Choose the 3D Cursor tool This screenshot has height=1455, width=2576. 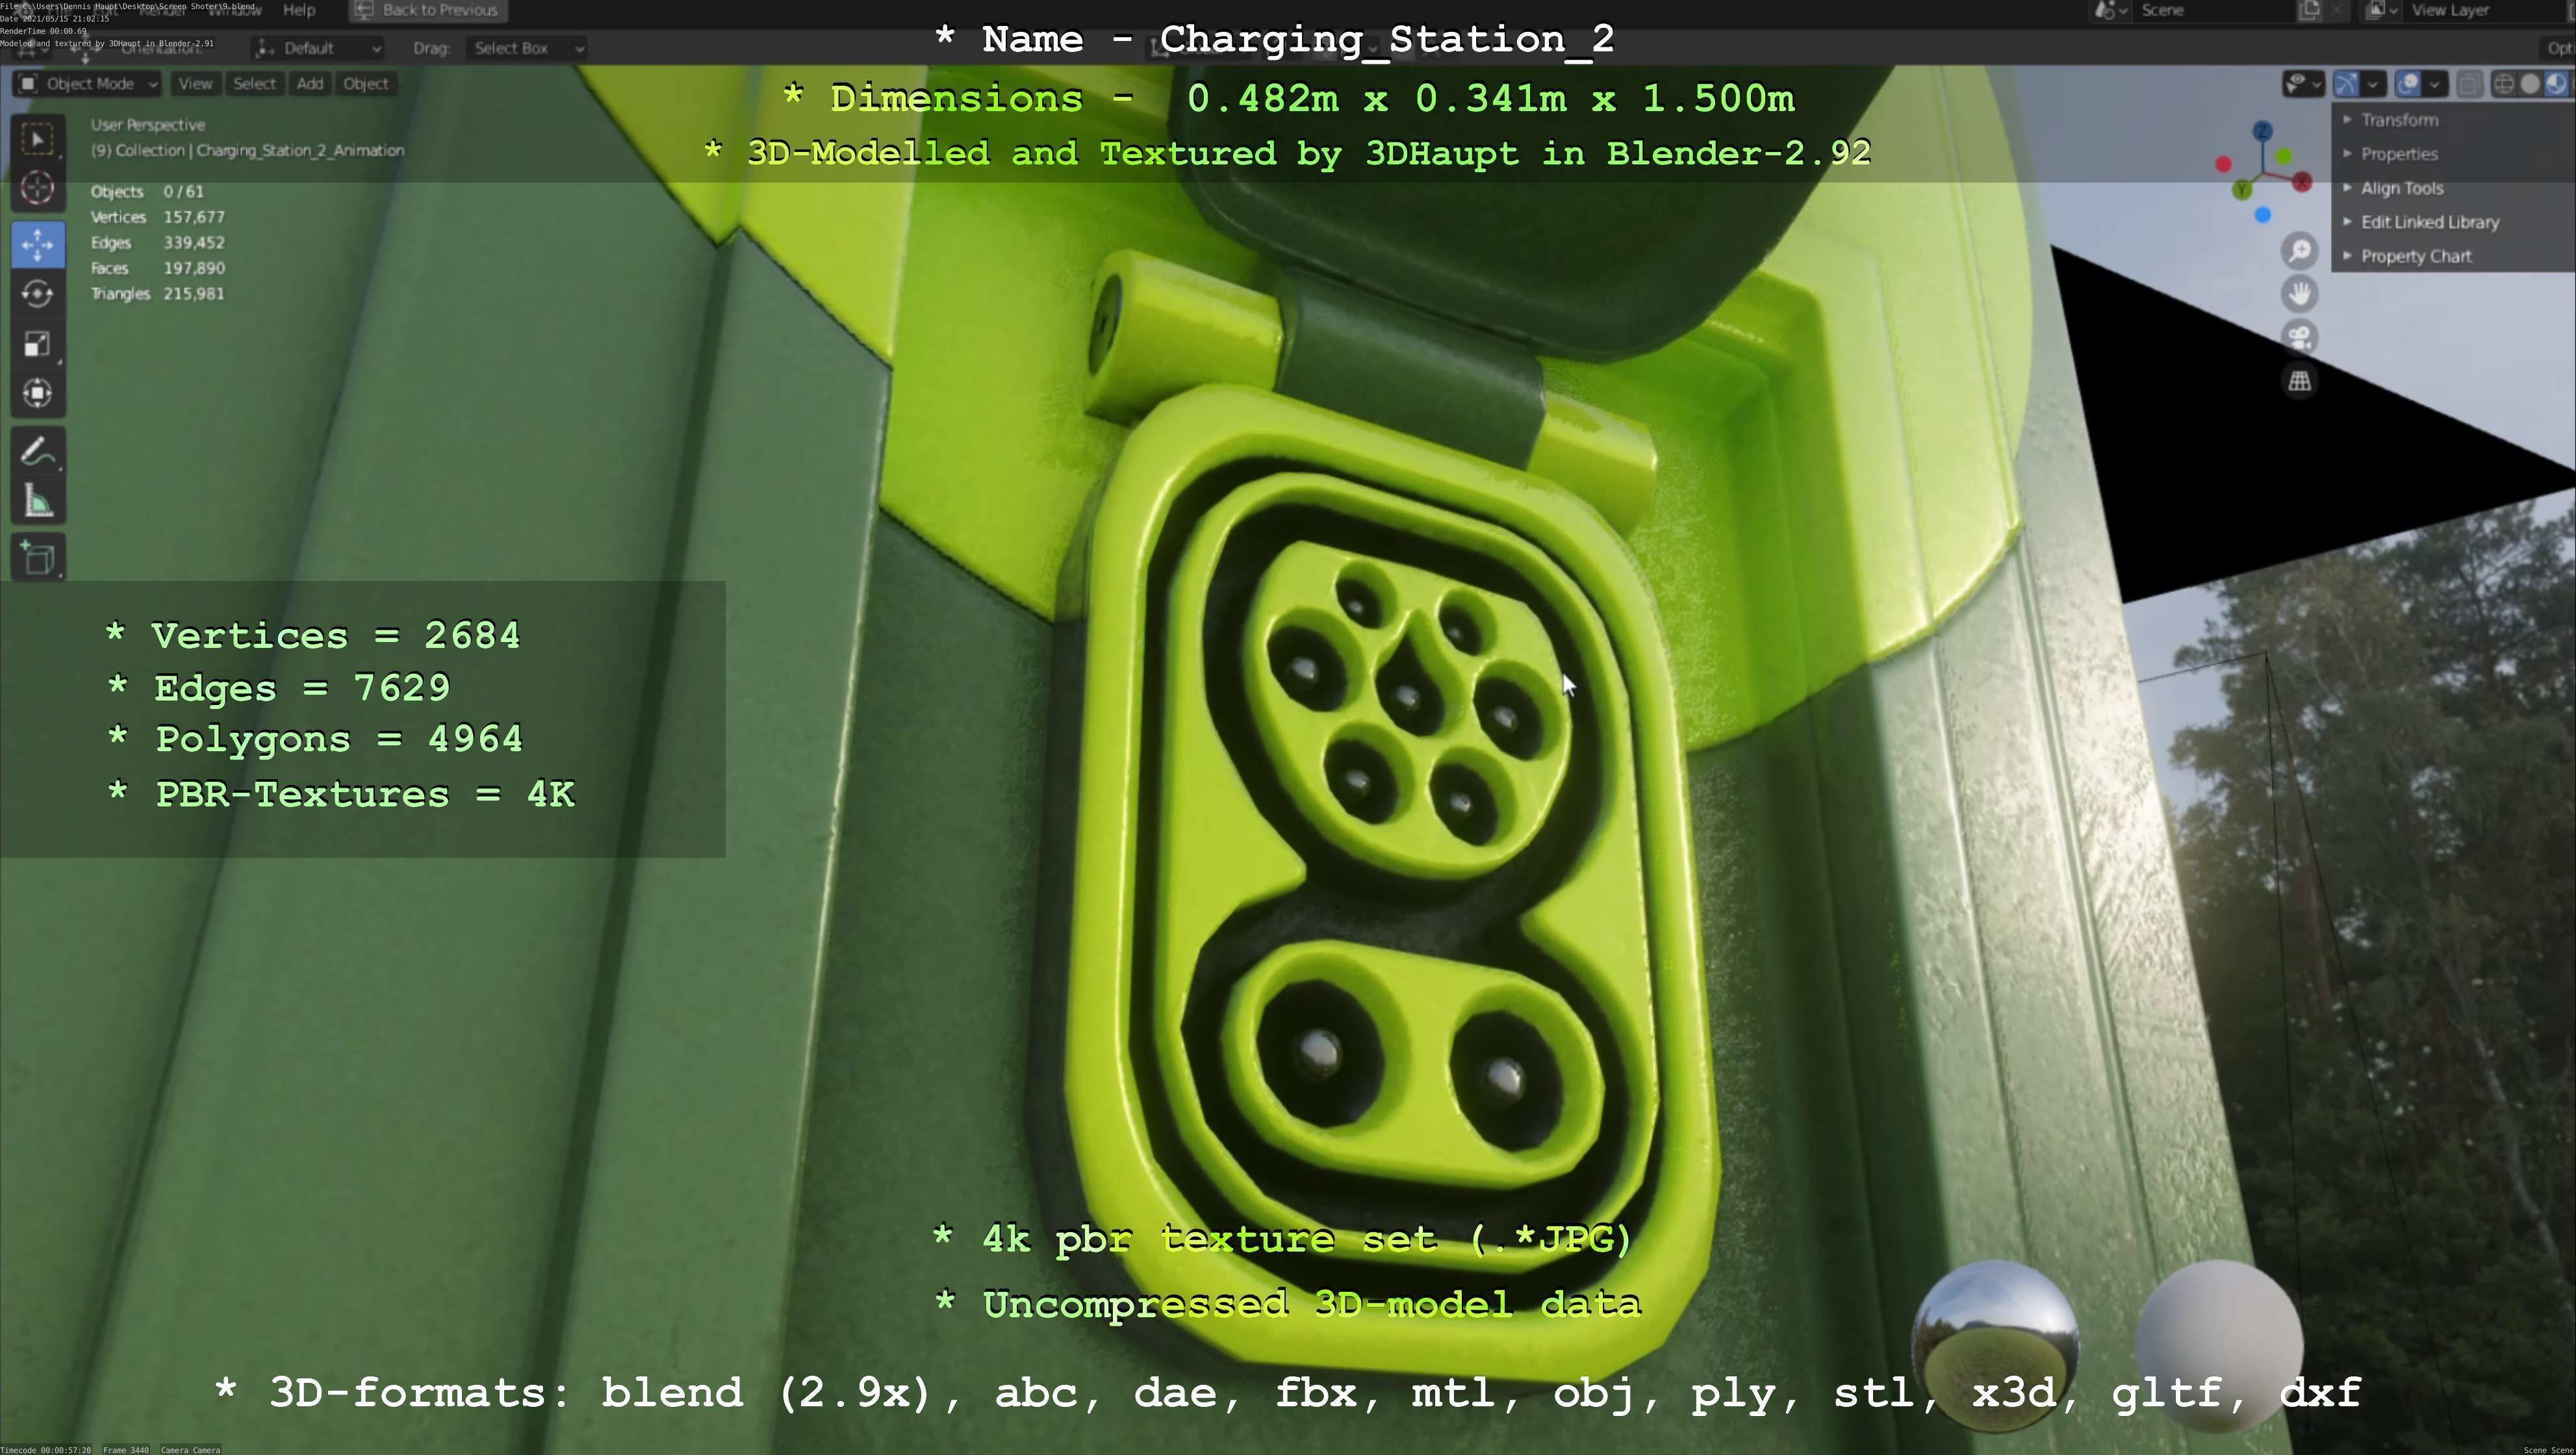pyautogui.click(x=38, y=188)
